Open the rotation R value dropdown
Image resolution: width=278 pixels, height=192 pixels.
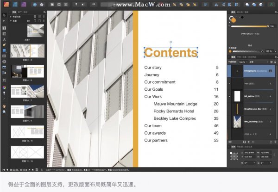(x=254, y=163)
